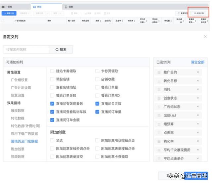
Task: Check 全选 under 附加创意
Action: pos(52,140)
